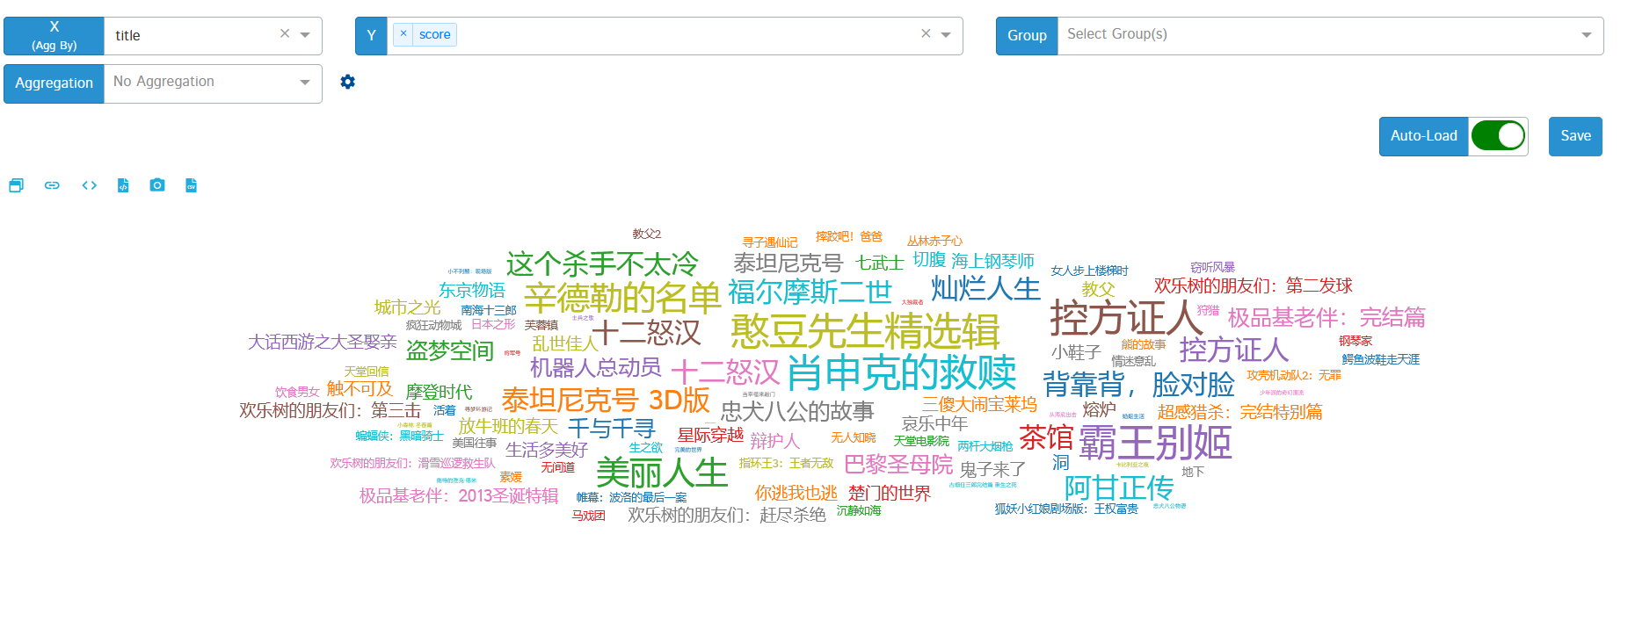Click word '霸王别姬' in cloud
This screenshot has height=621, width=1628.
coord(1155,442)
